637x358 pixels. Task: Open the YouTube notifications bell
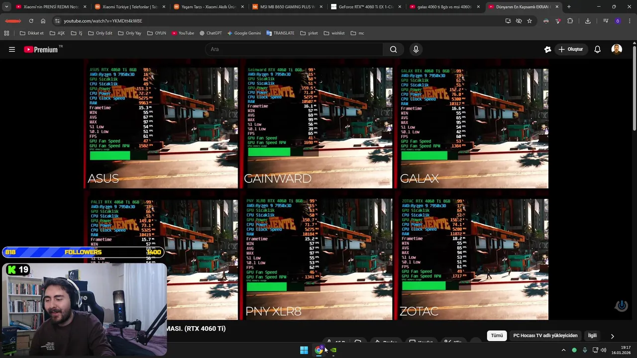point(598,49)
